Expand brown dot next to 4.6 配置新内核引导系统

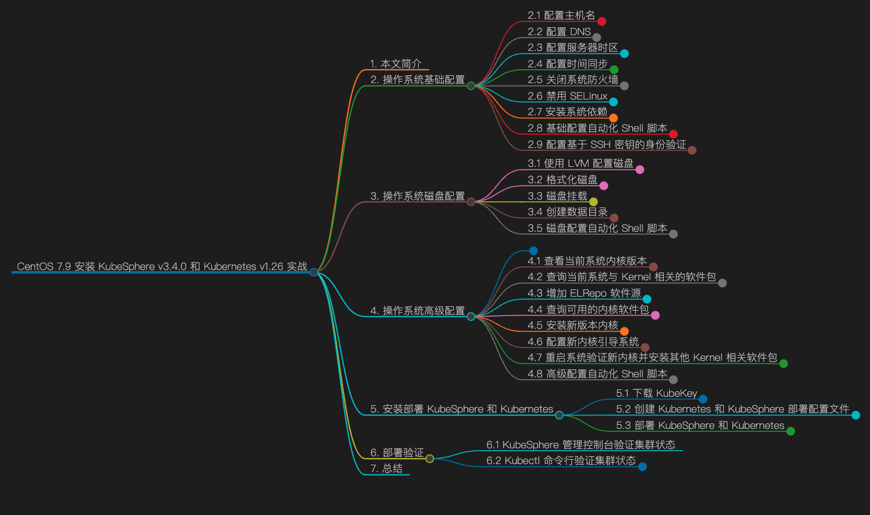pyautogui.click(x=645, y=348)
